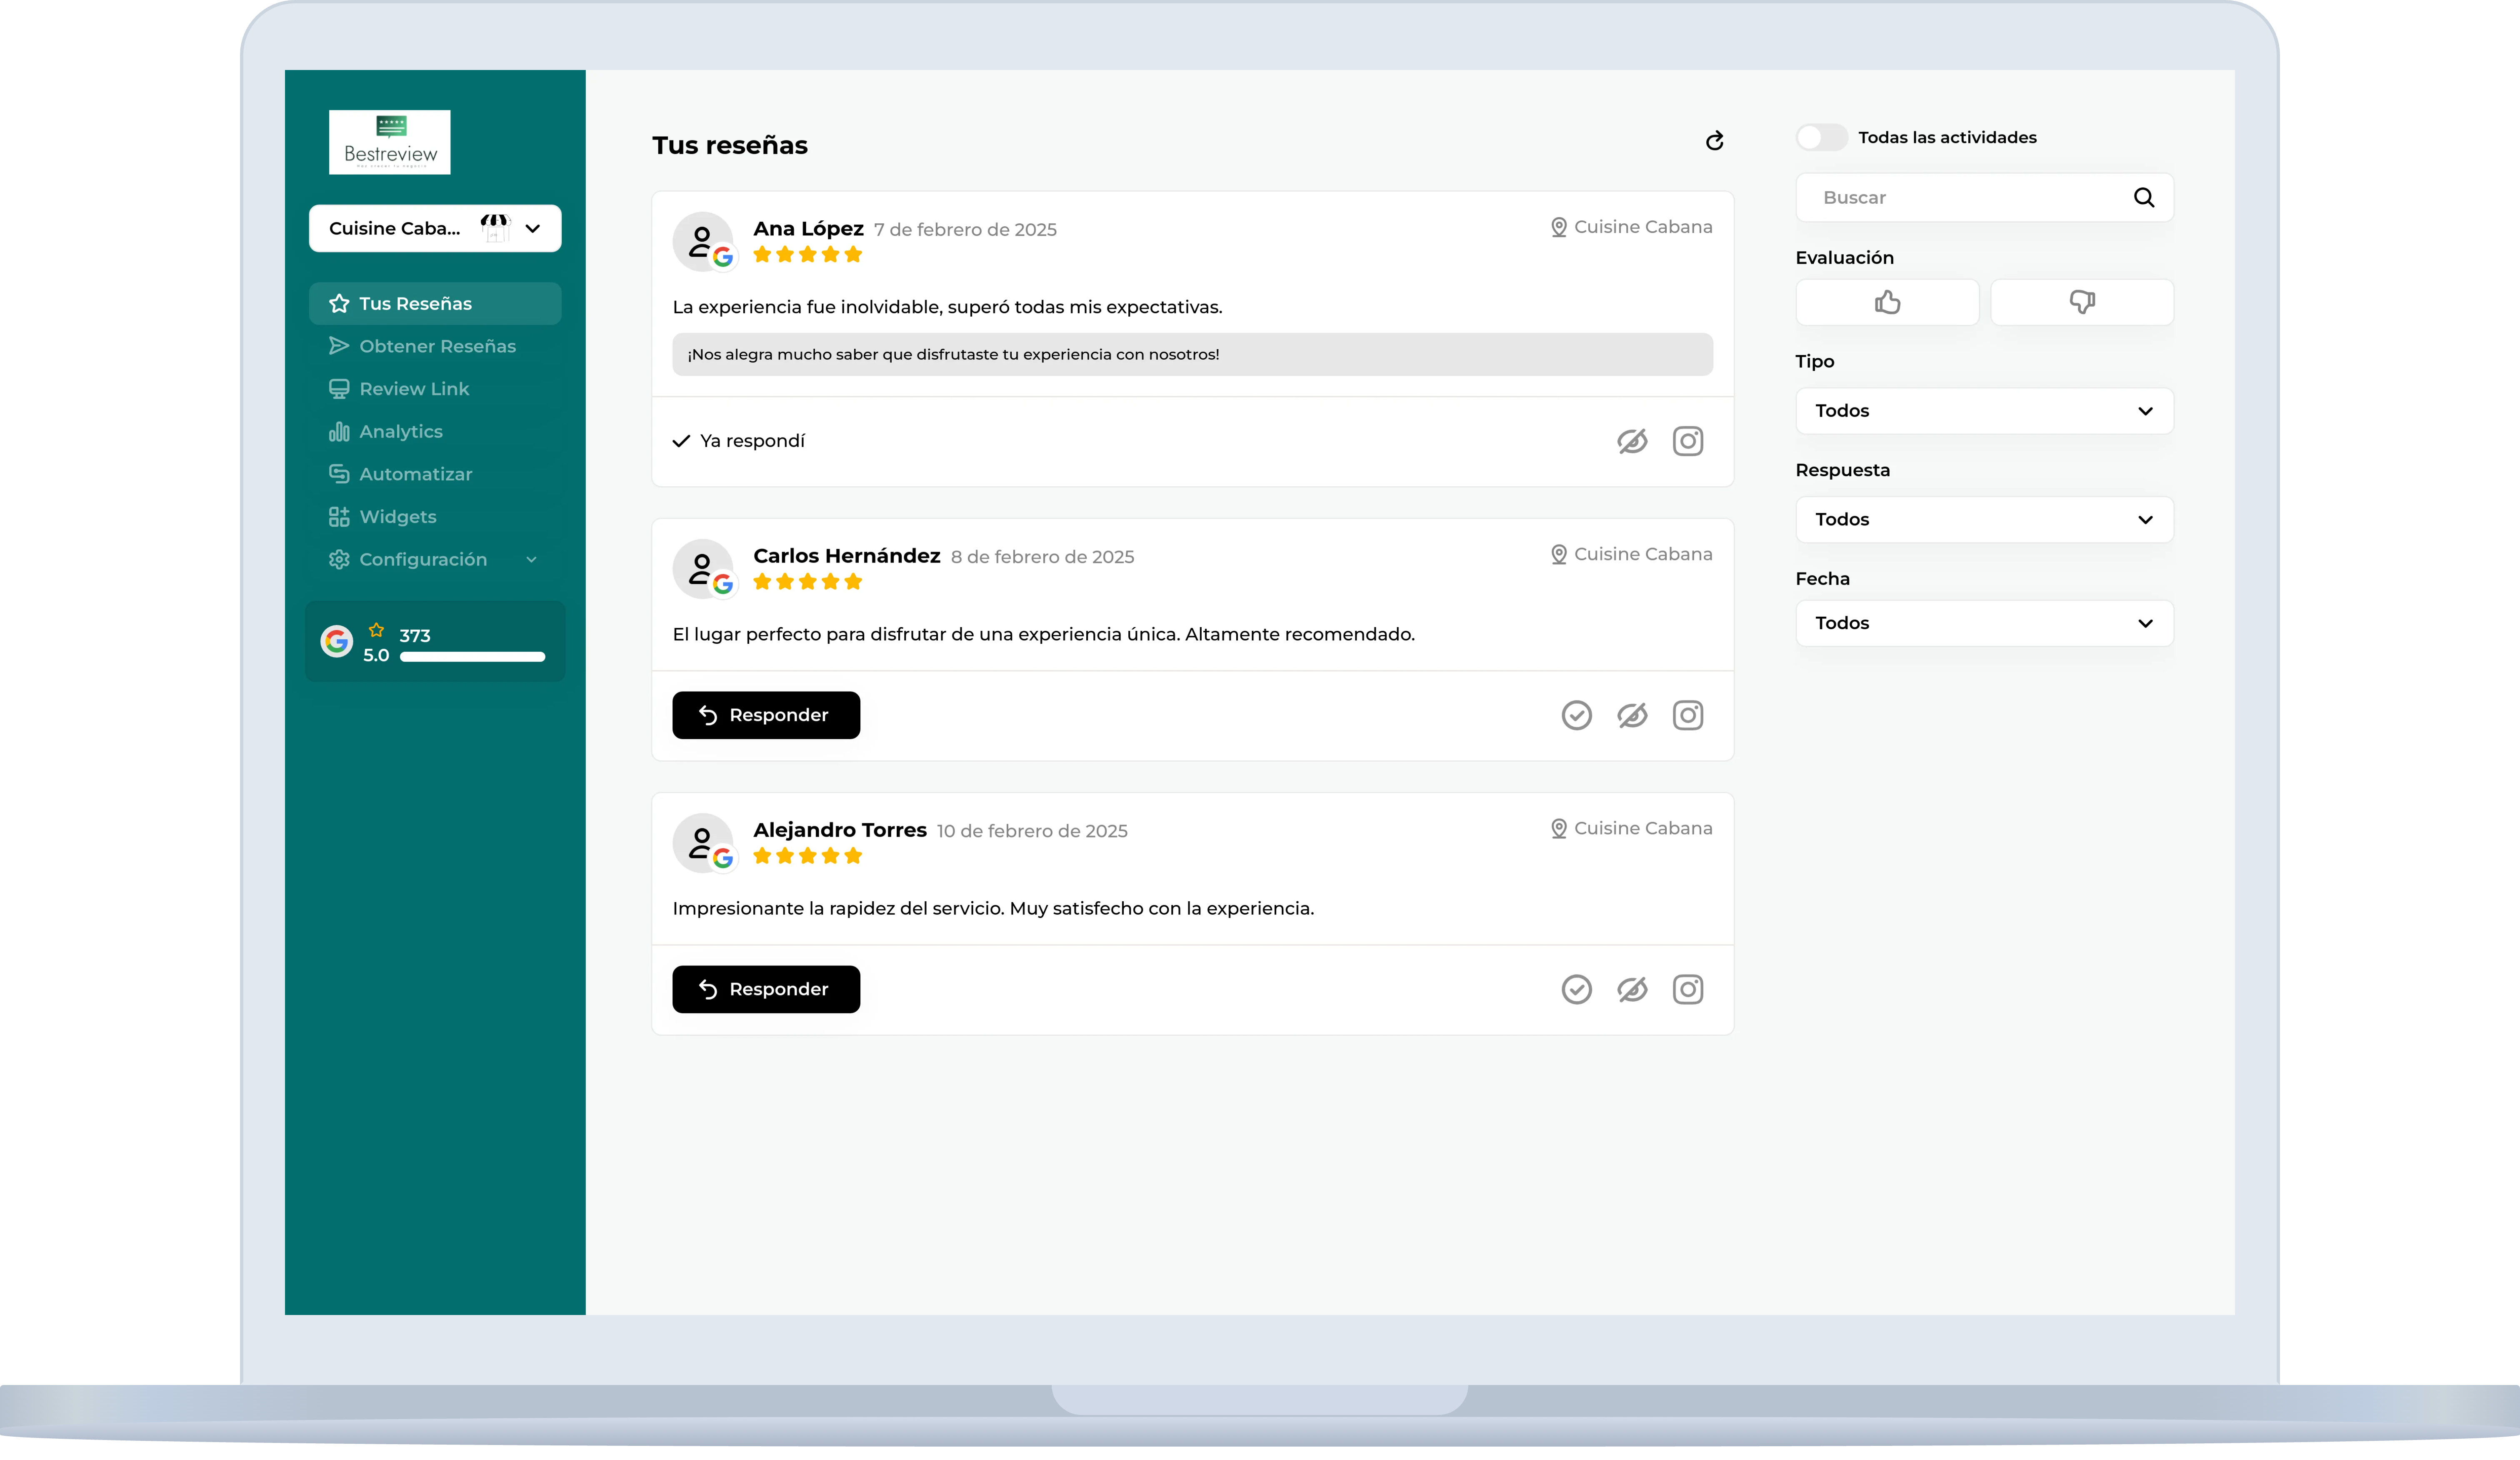Share Alejandro Torres review to Instagram
This screenshot has height=1460, width=2520.
(x=1688, y=989)
